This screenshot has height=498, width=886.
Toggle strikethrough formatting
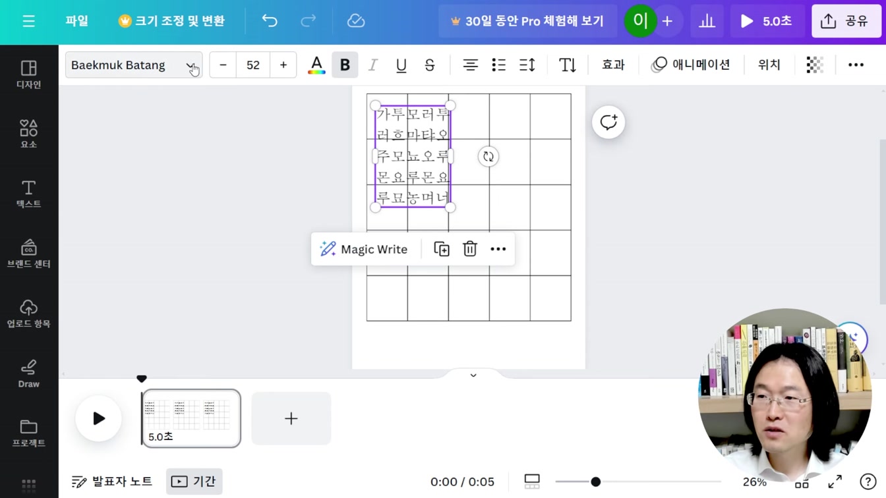tap(429, 65)
